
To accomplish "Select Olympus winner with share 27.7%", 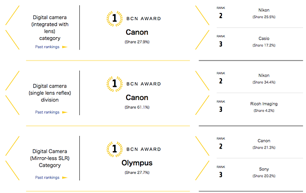I will pyautogui.click(x=137, y=163).
